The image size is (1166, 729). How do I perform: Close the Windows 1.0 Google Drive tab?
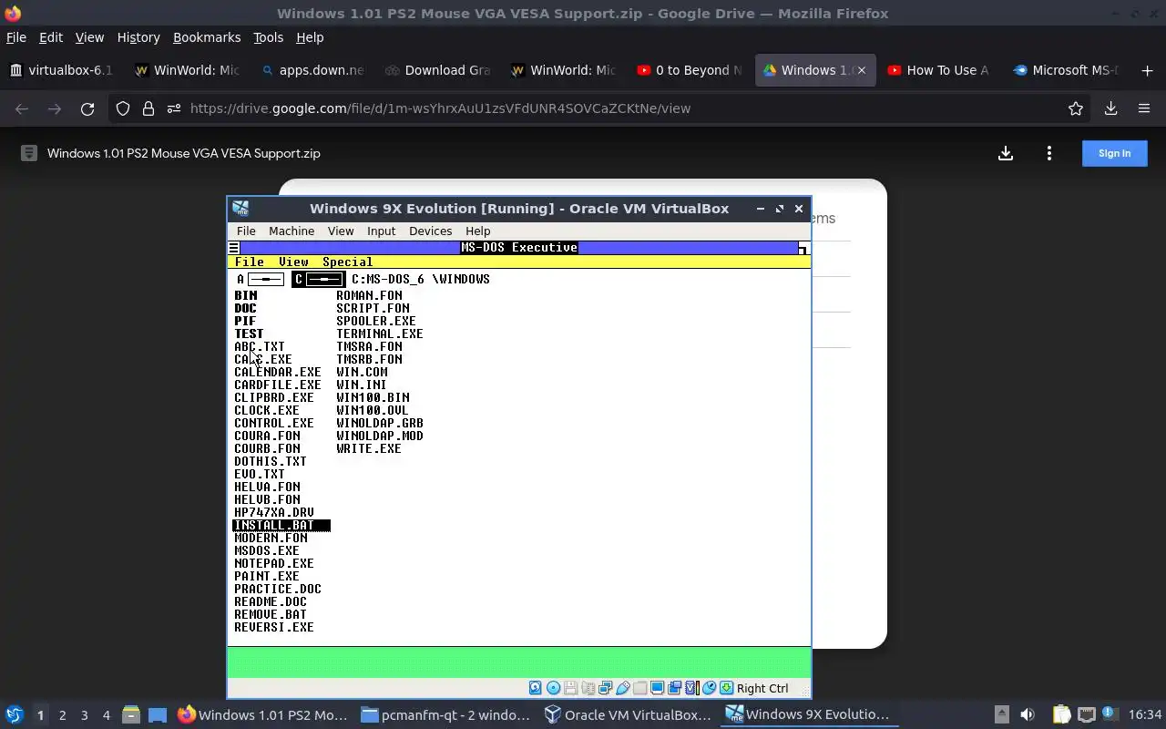click(861, 70)
